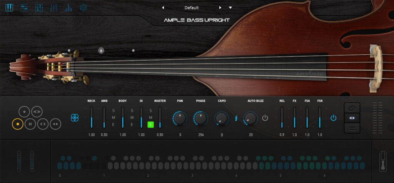Click the guitar-body icon button
This screenshot has height=183, width=394.
[x=352, y=108]
